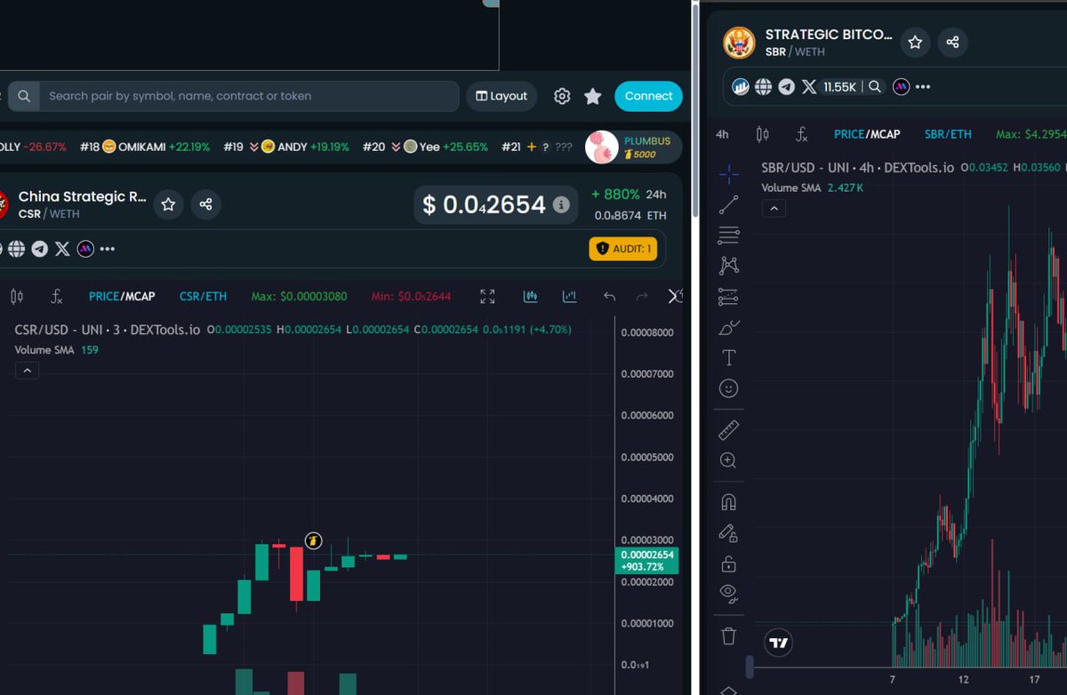Open DEXTools settings gear
Screen dimensions: 1067x695
(562, 96)
